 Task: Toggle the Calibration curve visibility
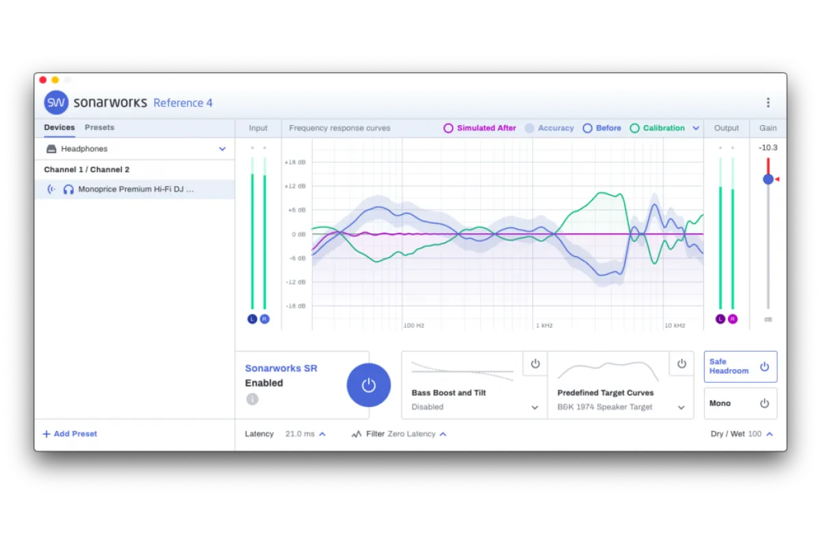(657, 128)
